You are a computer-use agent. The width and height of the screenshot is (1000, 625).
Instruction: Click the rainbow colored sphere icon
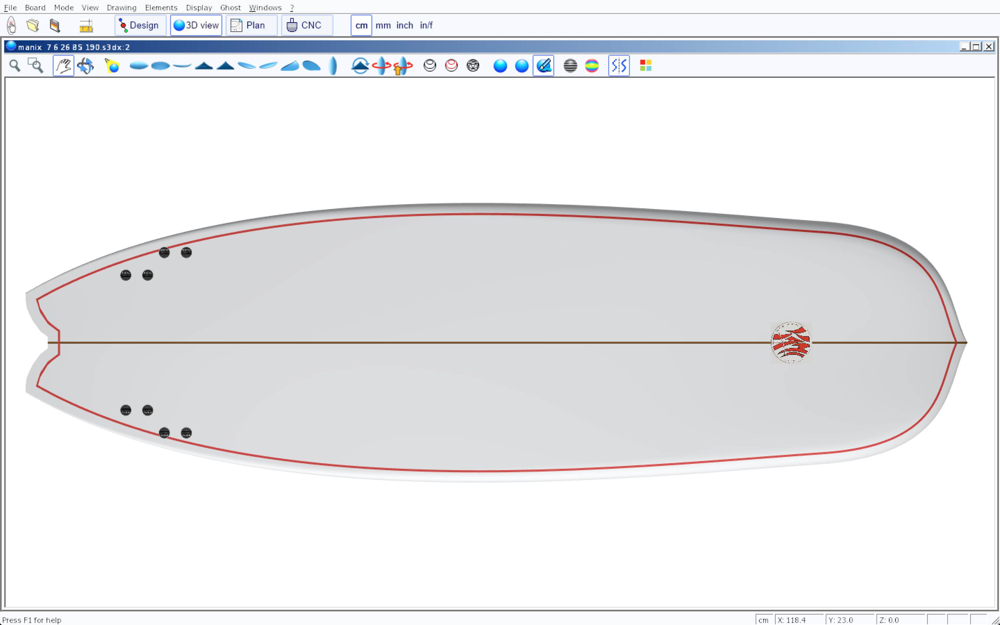(592, 66)
